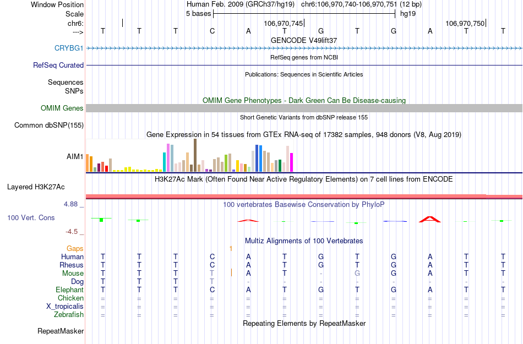This screenshot has width=523, height=344.
Task: Click the 106,970,750 position marker
Action: click(x=465, y=23)
